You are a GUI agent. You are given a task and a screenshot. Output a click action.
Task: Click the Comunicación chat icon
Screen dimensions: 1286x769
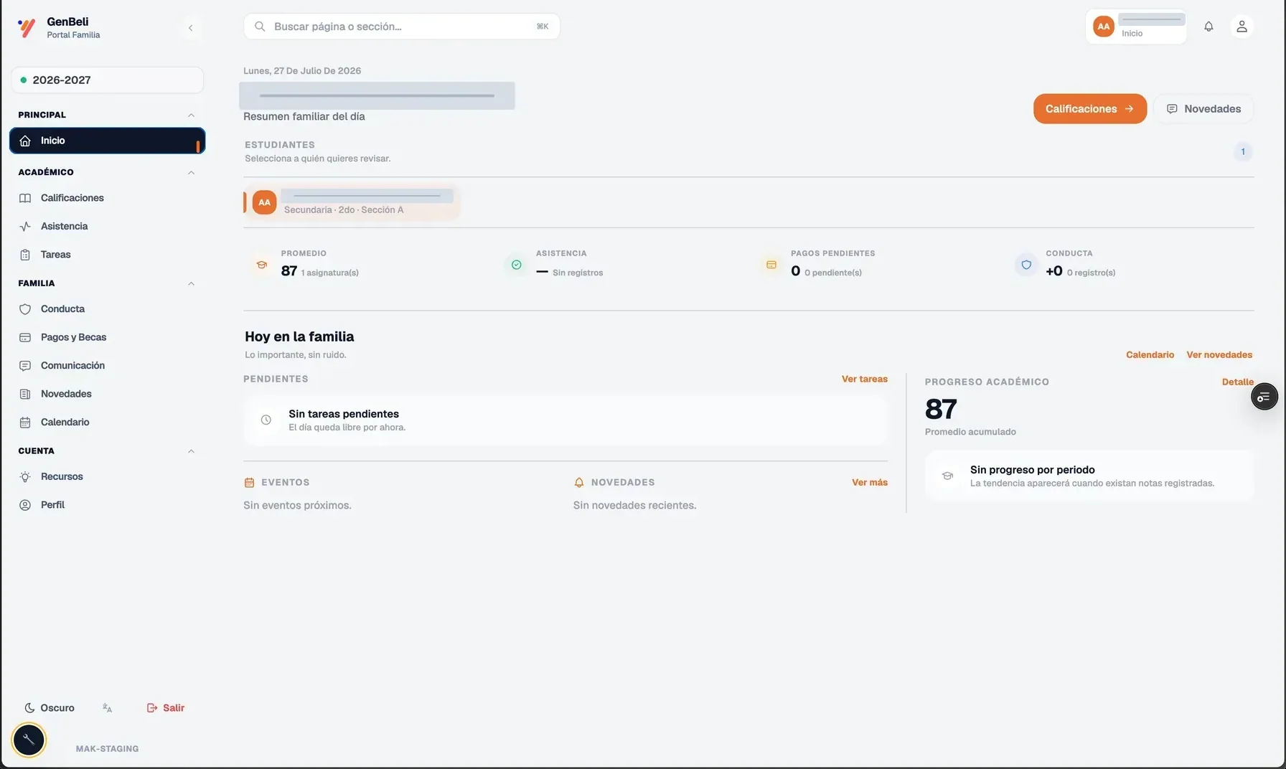click(x=25, y=366)
